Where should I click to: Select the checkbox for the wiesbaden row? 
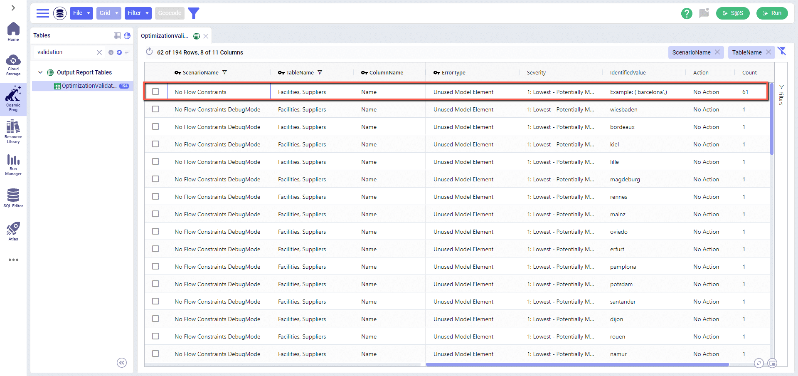coord(155,109)
